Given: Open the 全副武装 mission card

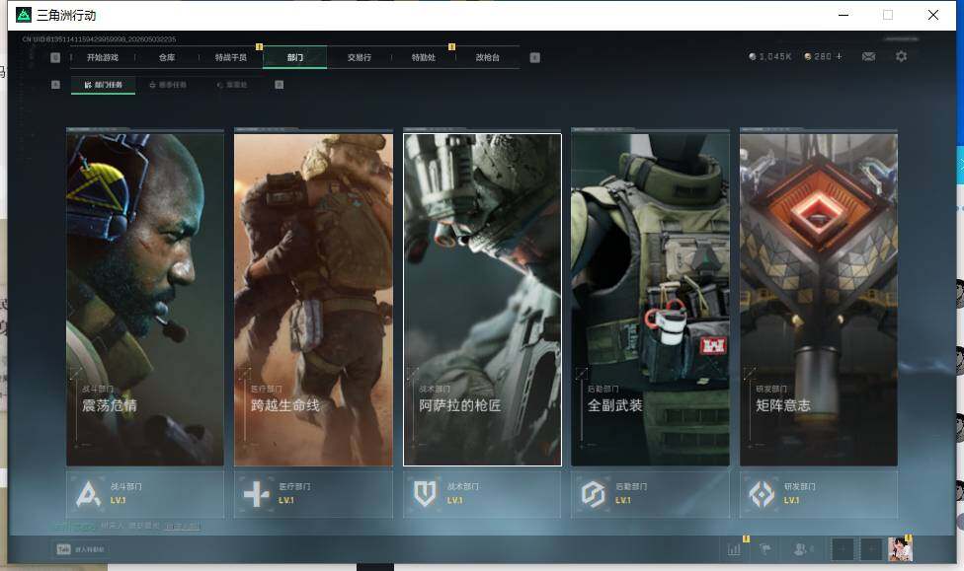Looking at the screenshot, I should tap(651, 299).
